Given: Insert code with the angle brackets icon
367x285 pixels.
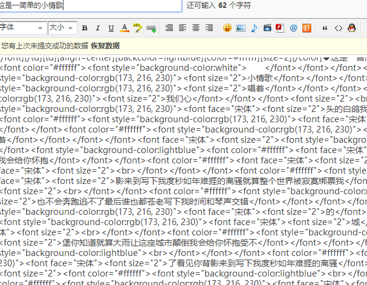Looking at the screenshot, I should click(339, 28).
